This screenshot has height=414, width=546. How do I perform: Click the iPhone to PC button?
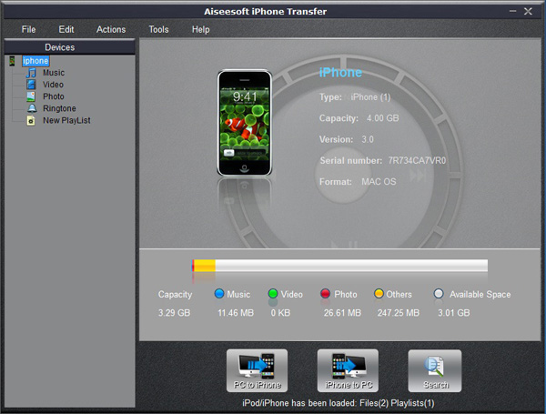tap(348, 371)
